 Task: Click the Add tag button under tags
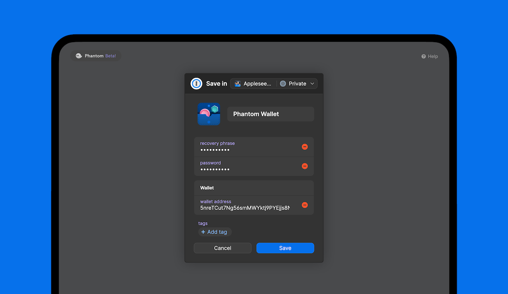pos(215,232)
